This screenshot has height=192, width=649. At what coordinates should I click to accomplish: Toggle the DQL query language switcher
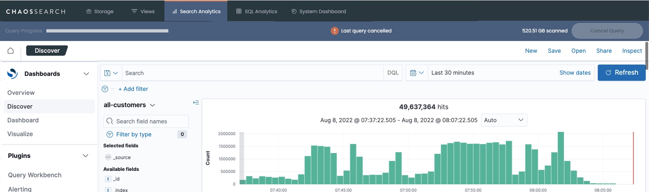coord(393,73)
